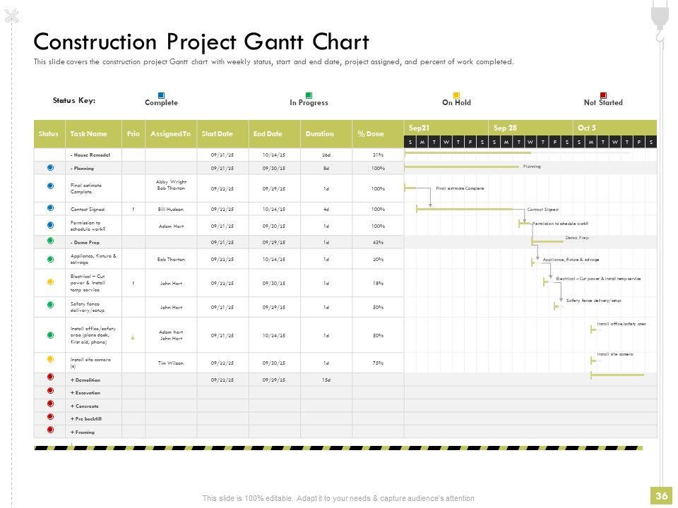
Task: Expand the Pre backfill group
Action: [x=72, y=419]
